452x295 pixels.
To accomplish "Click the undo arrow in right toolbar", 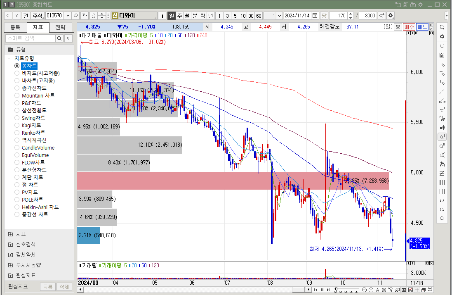I will 442,200.
